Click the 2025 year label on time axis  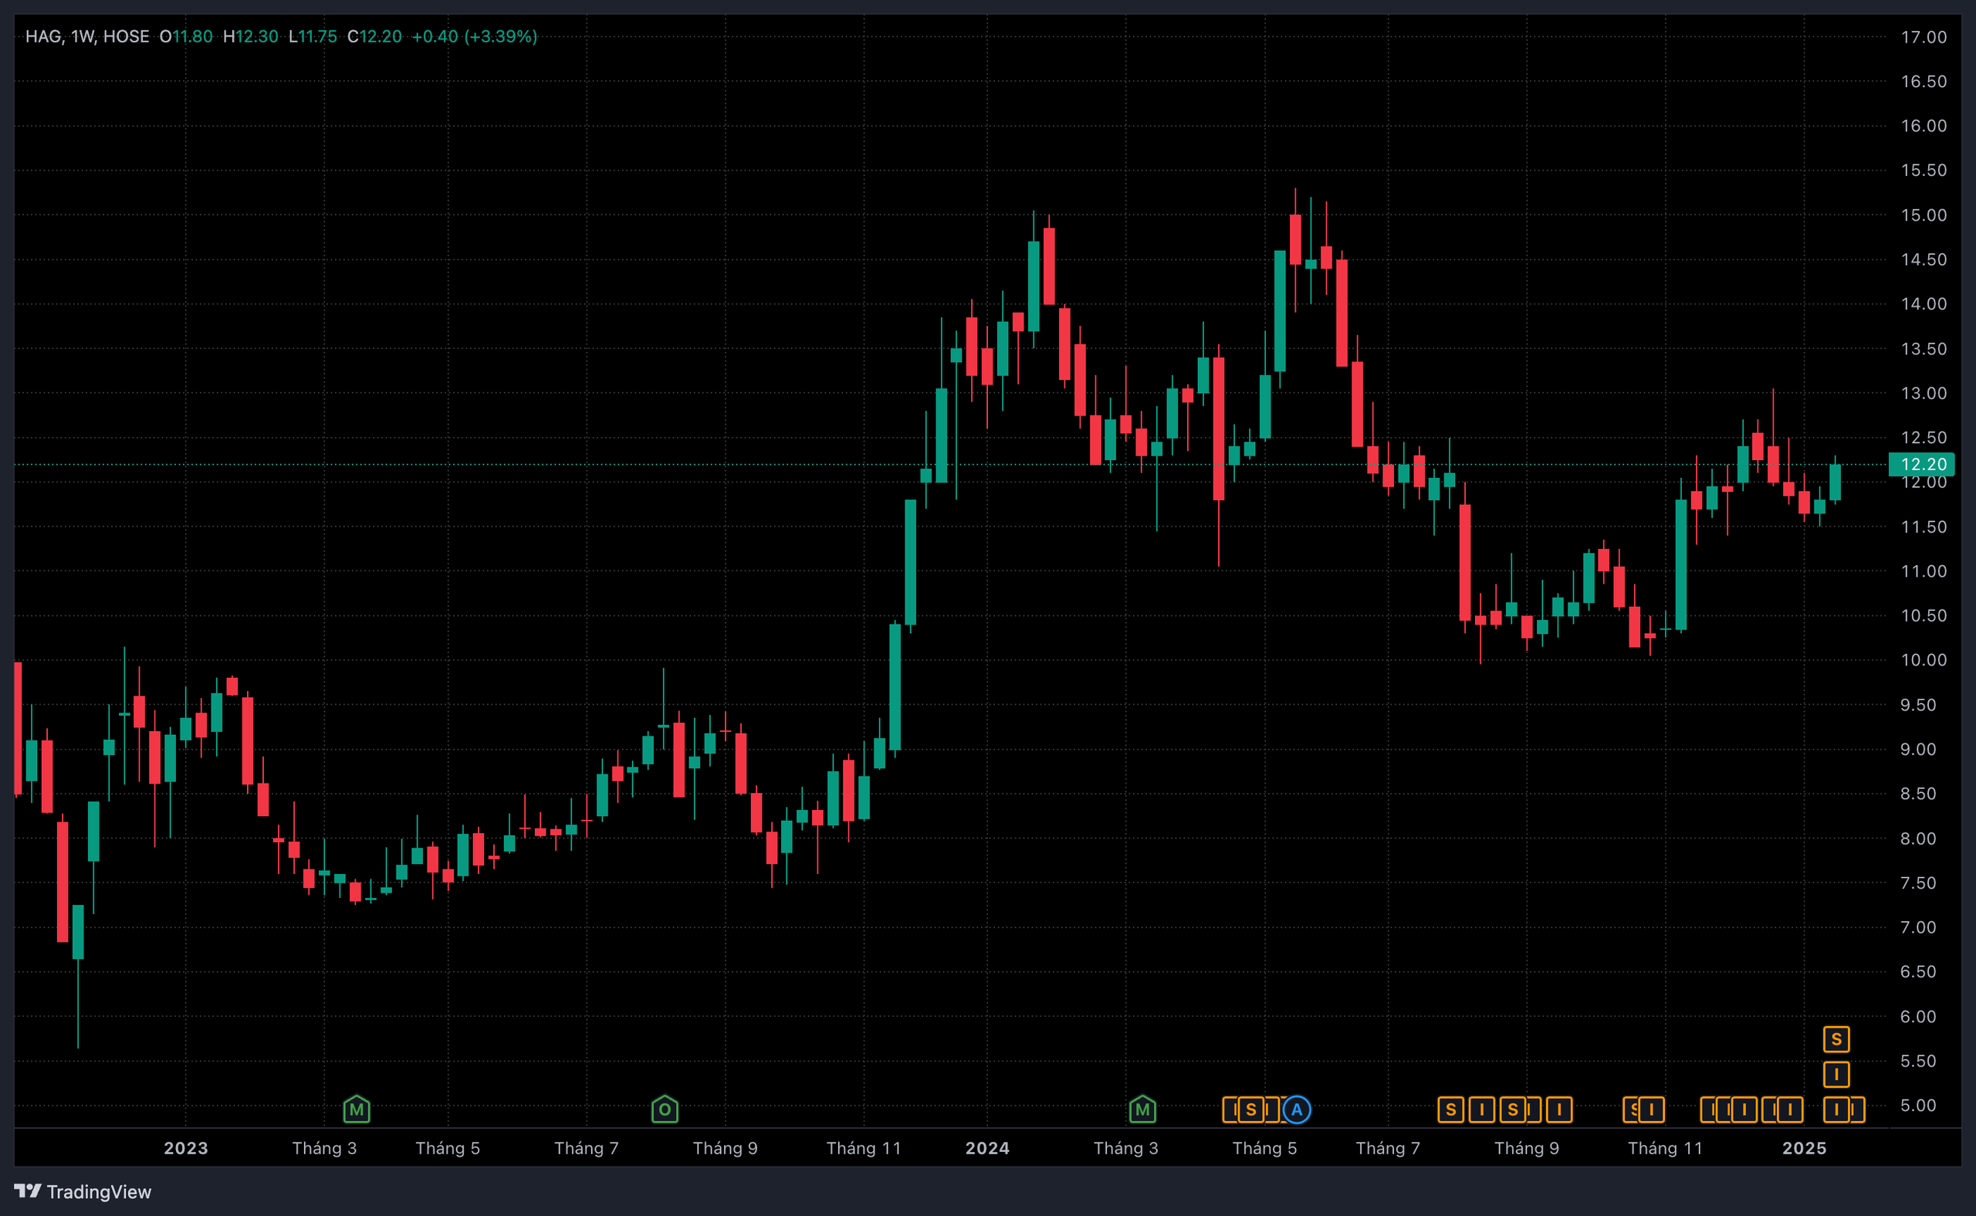coord(1805,1147)
